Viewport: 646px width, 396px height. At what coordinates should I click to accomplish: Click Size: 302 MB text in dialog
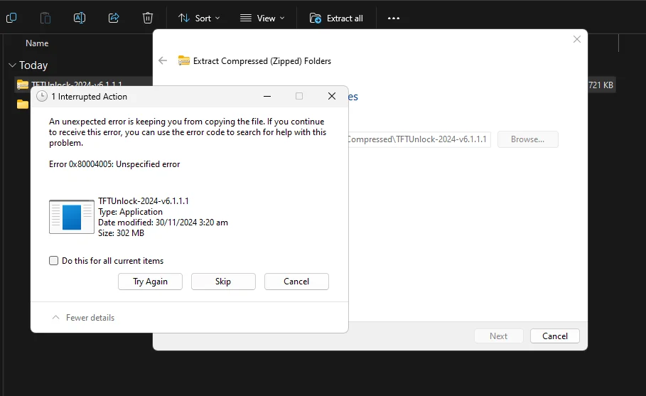coord(121,232)
